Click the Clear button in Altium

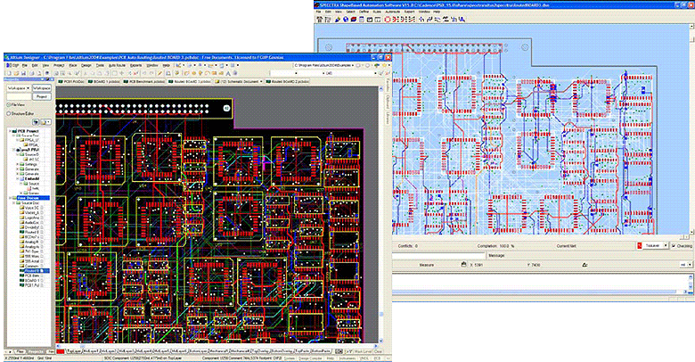click(x=377, y=351)
